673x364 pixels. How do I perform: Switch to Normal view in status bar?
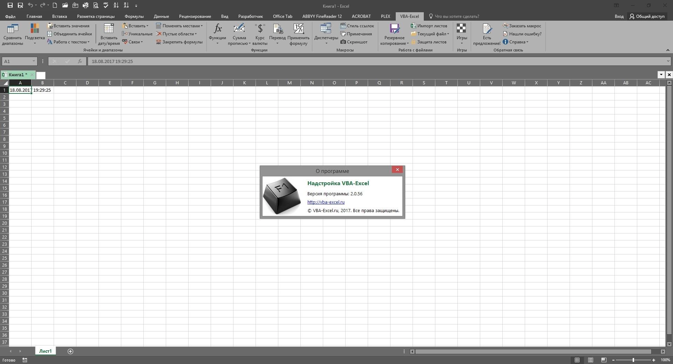[577, 360]
